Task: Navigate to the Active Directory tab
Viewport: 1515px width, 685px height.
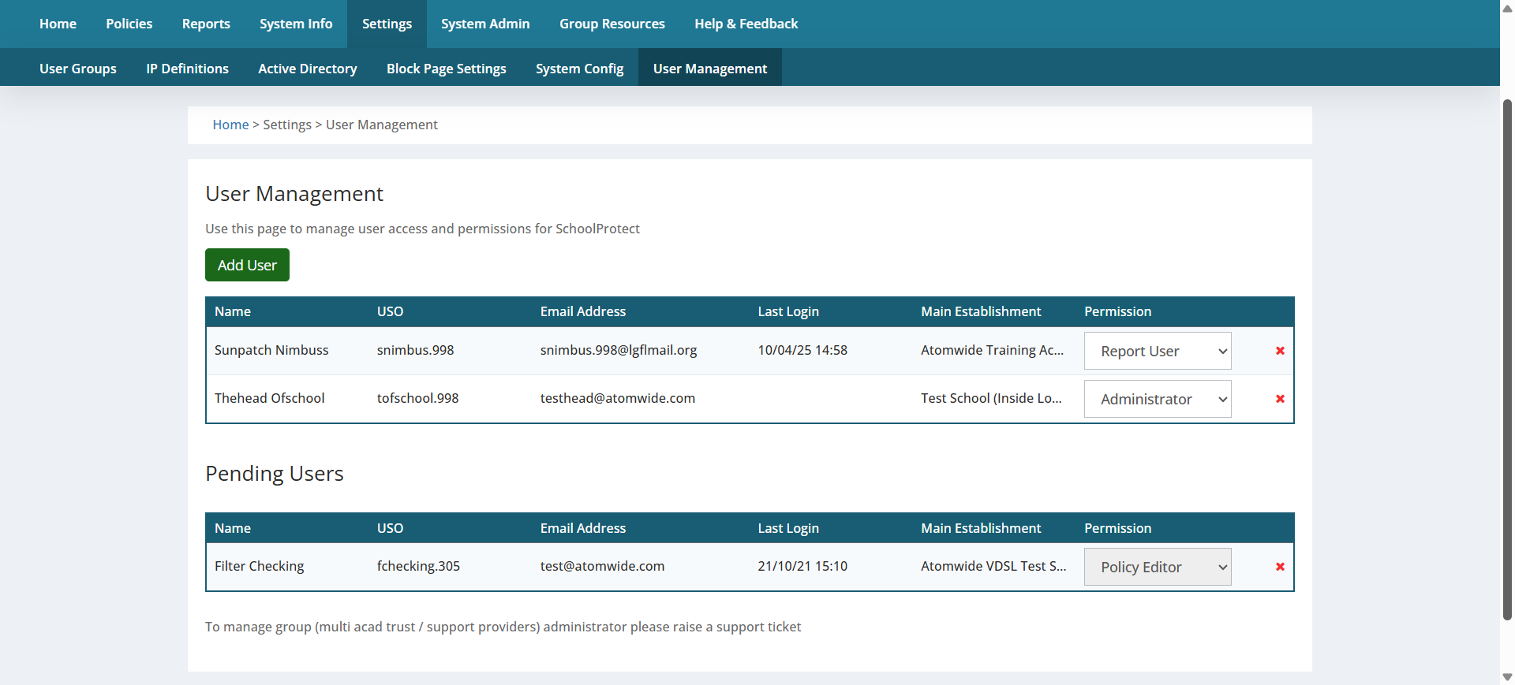Action: pyautogui.click(x=307, y=69)
